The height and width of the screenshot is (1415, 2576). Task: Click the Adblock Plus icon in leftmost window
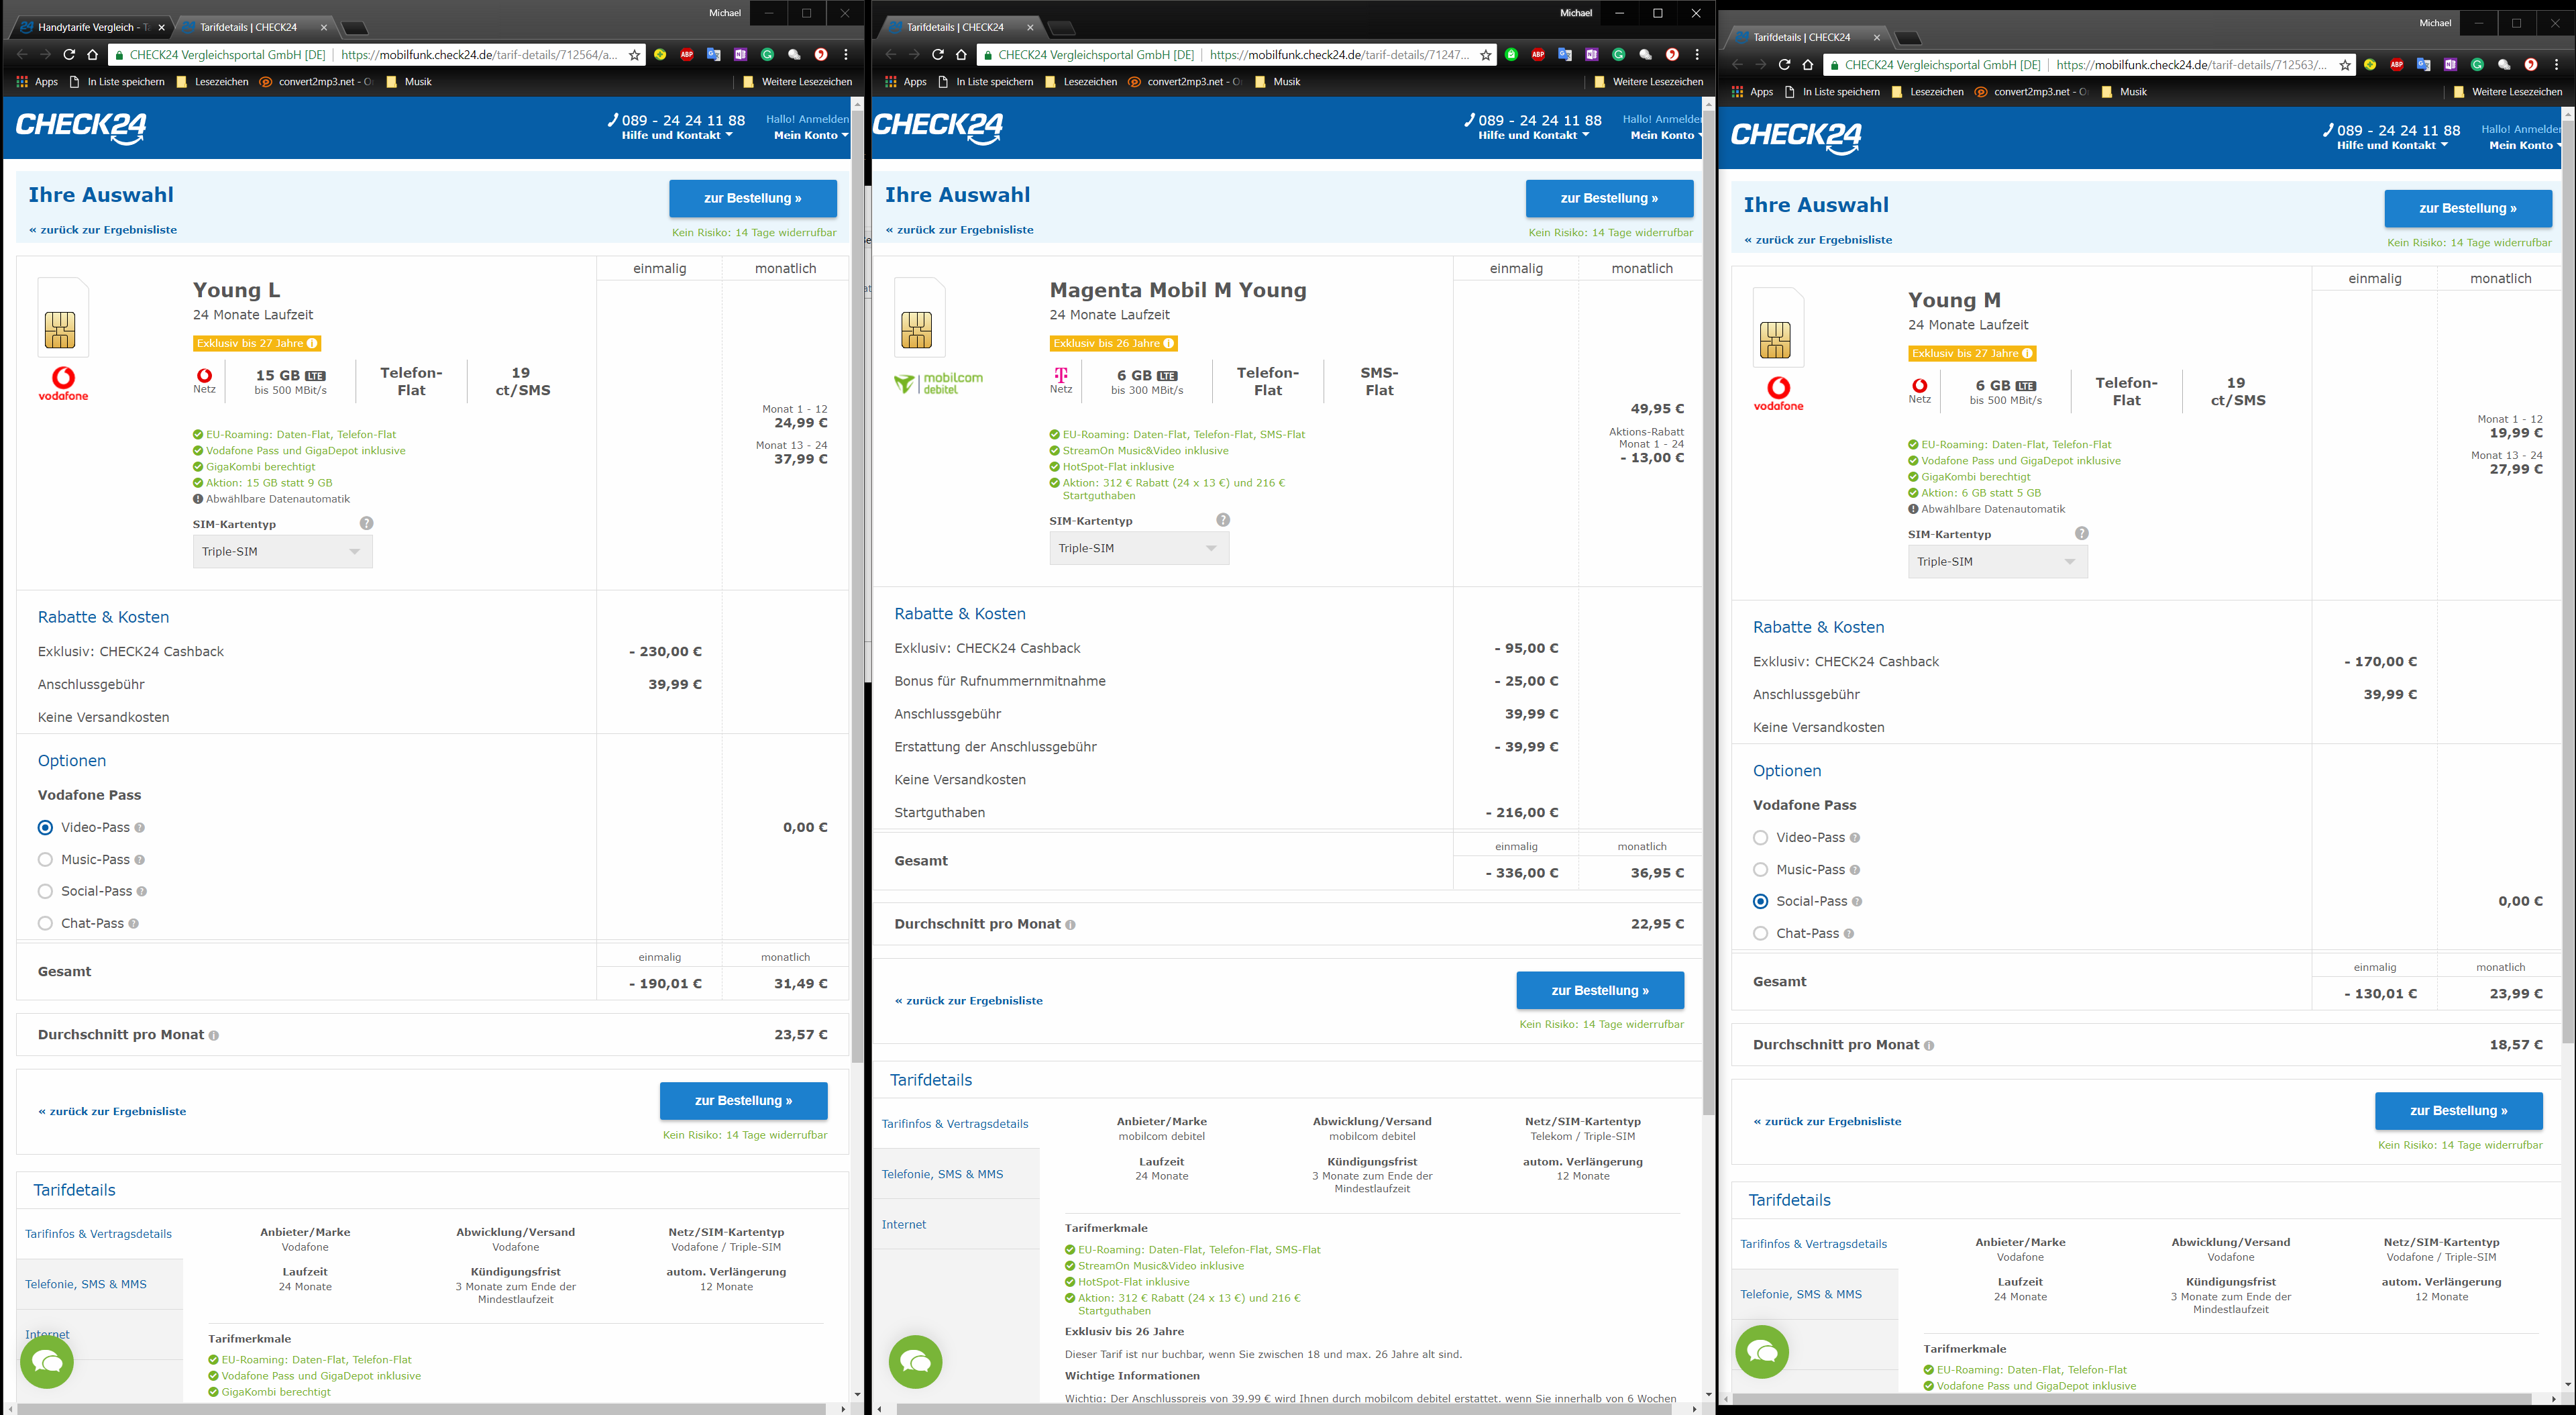(x=687, y=55)
